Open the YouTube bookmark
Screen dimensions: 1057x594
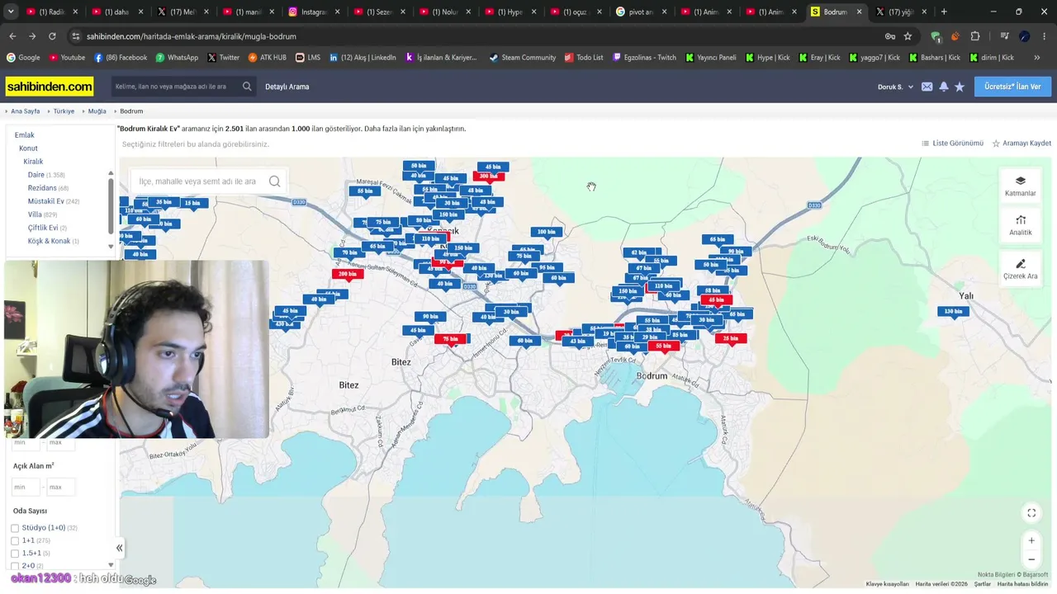[67, 58]
